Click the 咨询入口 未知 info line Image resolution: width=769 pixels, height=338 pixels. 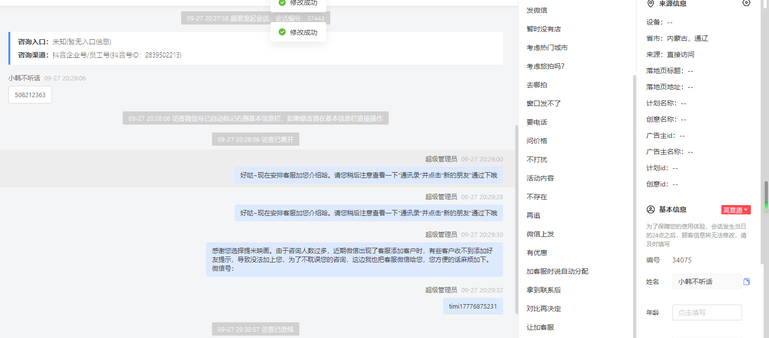pos(65,42)
